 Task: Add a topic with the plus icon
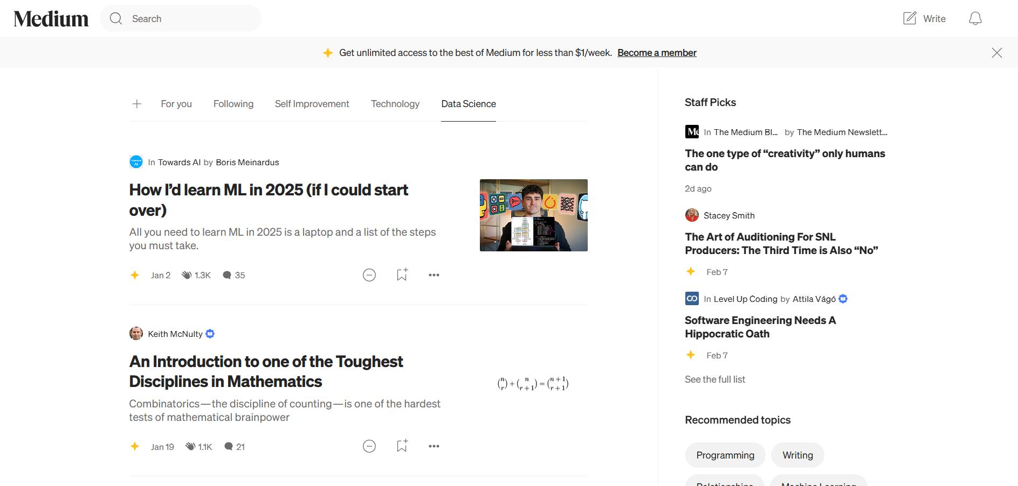[x=137, y=104]
